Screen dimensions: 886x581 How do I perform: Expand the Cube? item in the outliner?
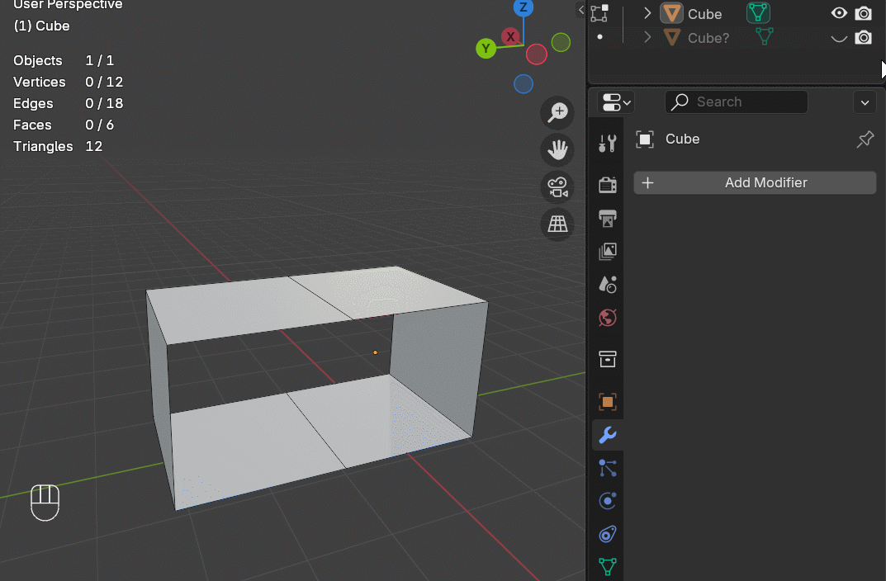[647, 37]
